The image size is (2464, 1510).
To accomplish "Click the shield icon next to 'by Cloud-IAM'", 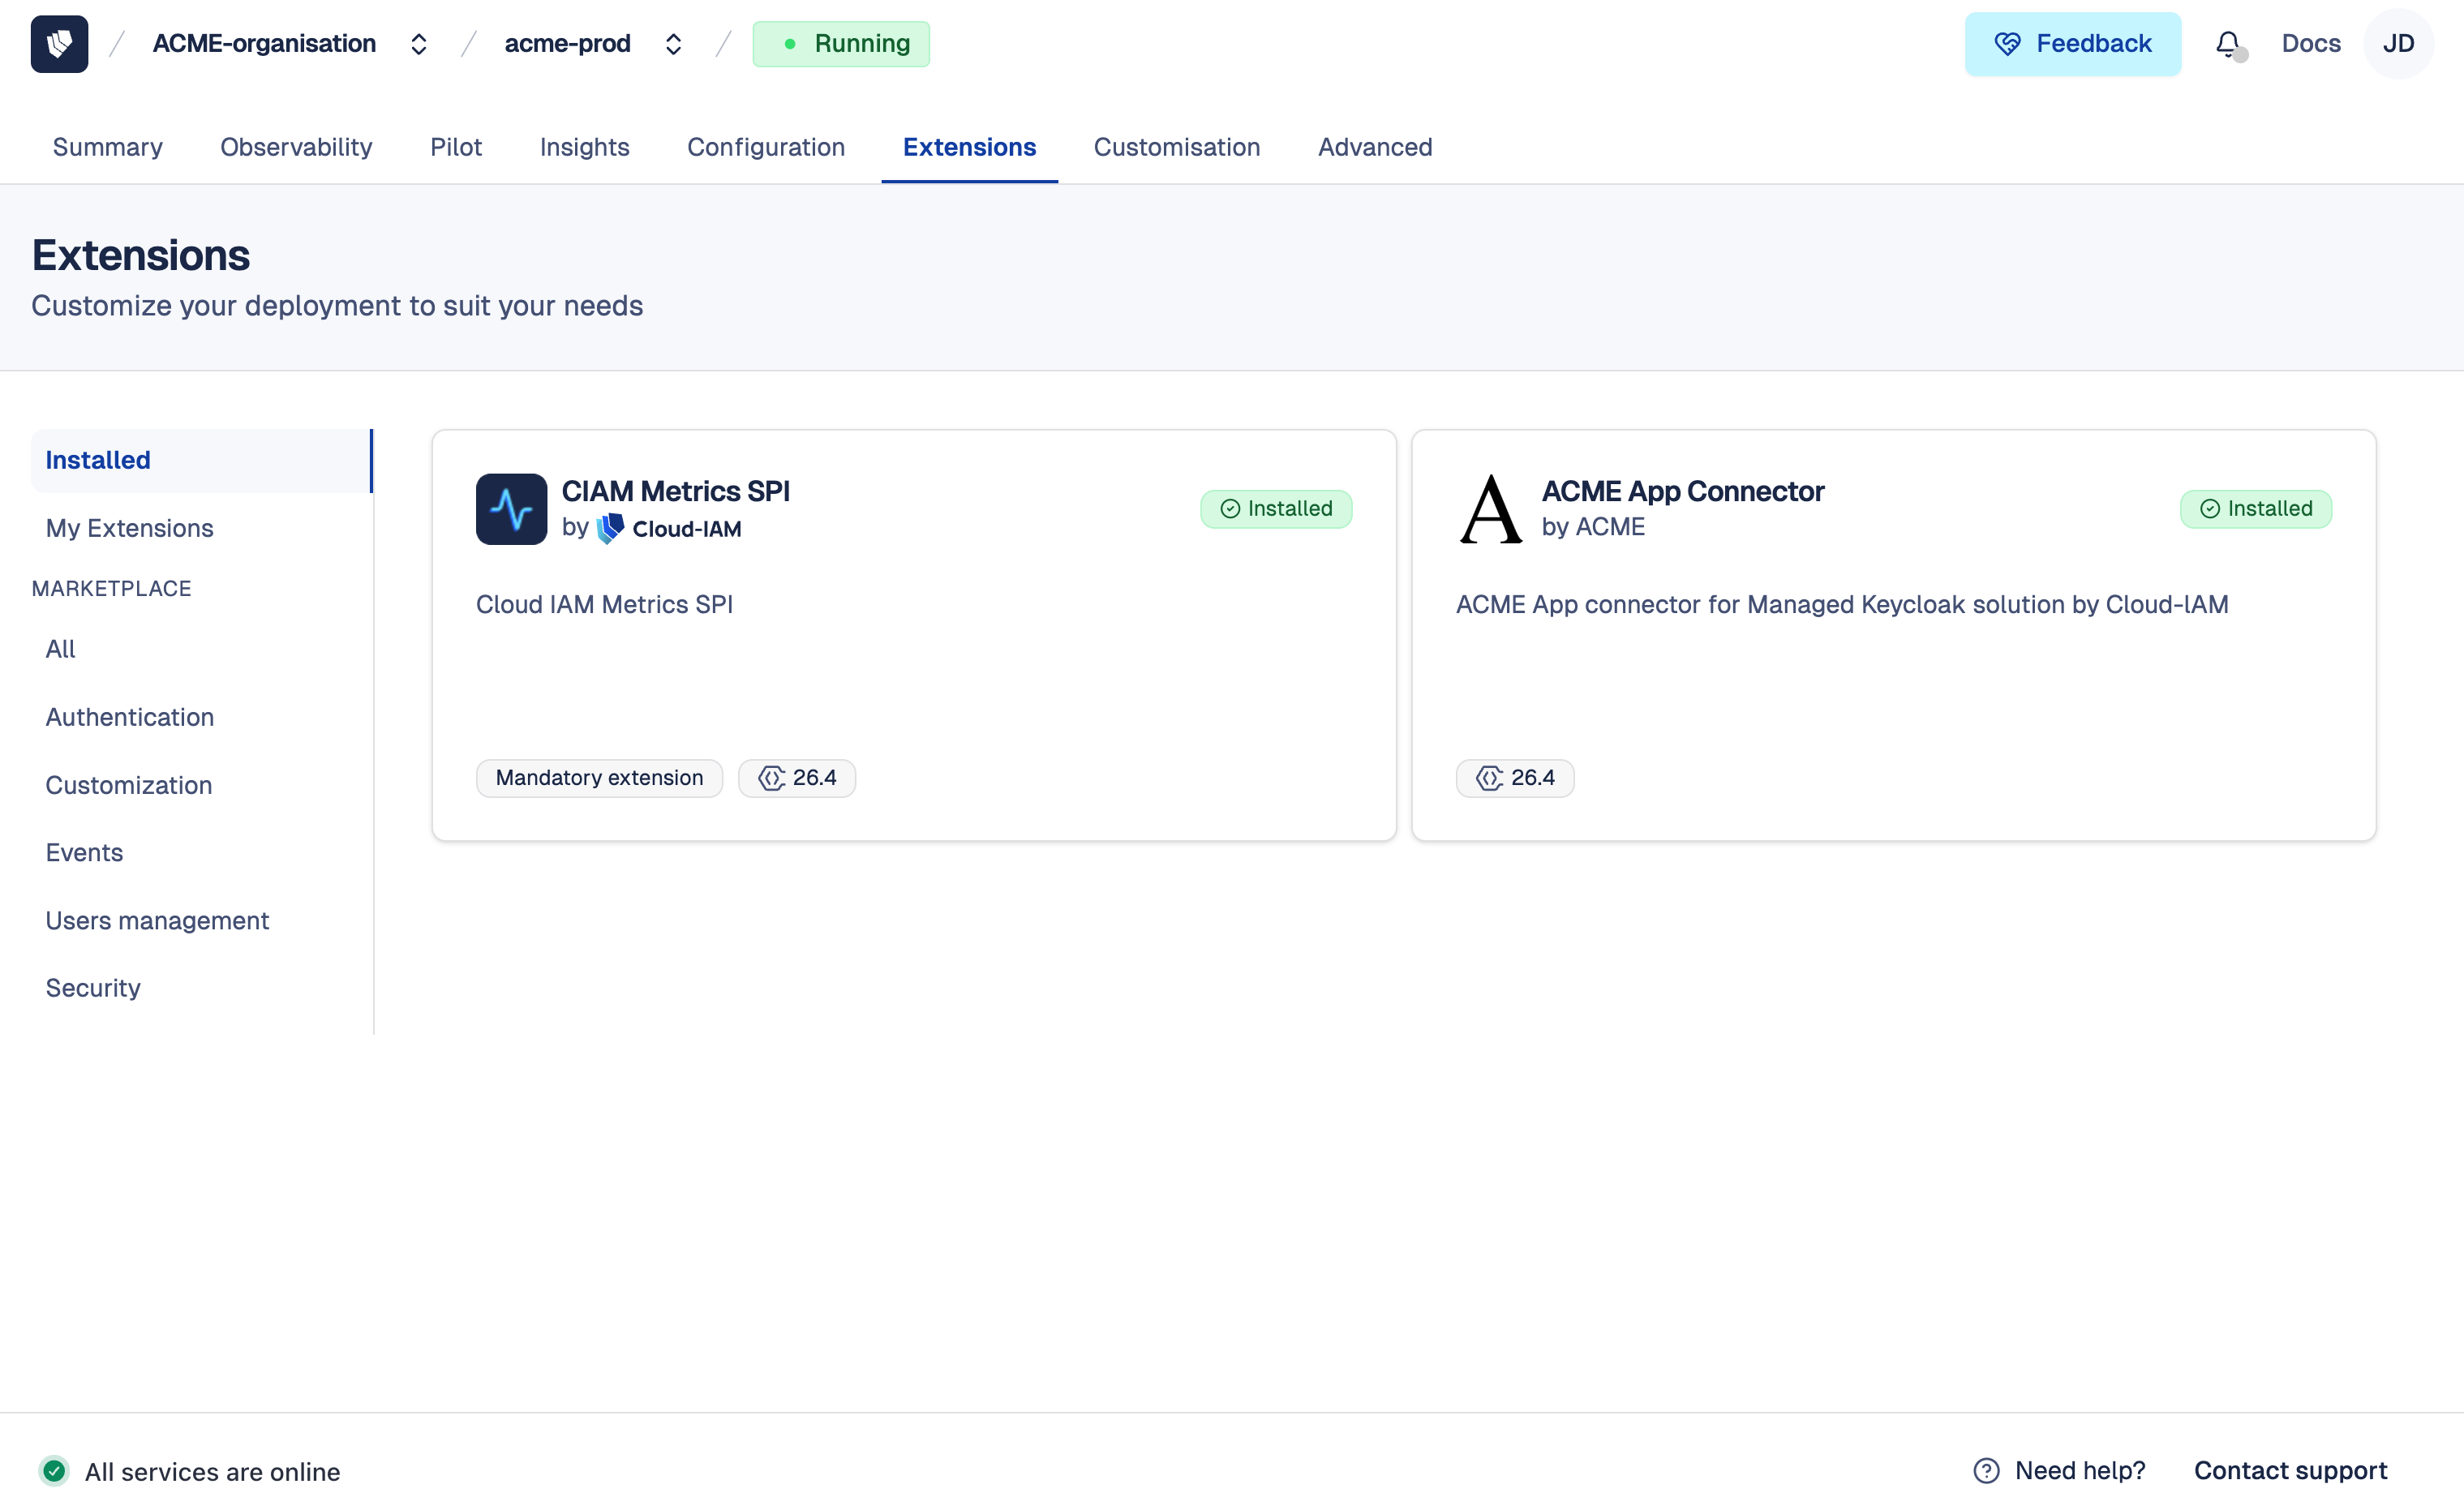I will click(x=610, y=528).
